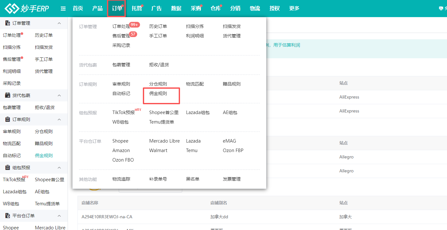The width and height of the screenshot is (447, 230).
Task: Open the 数据 menu
Action: point(176,9)
